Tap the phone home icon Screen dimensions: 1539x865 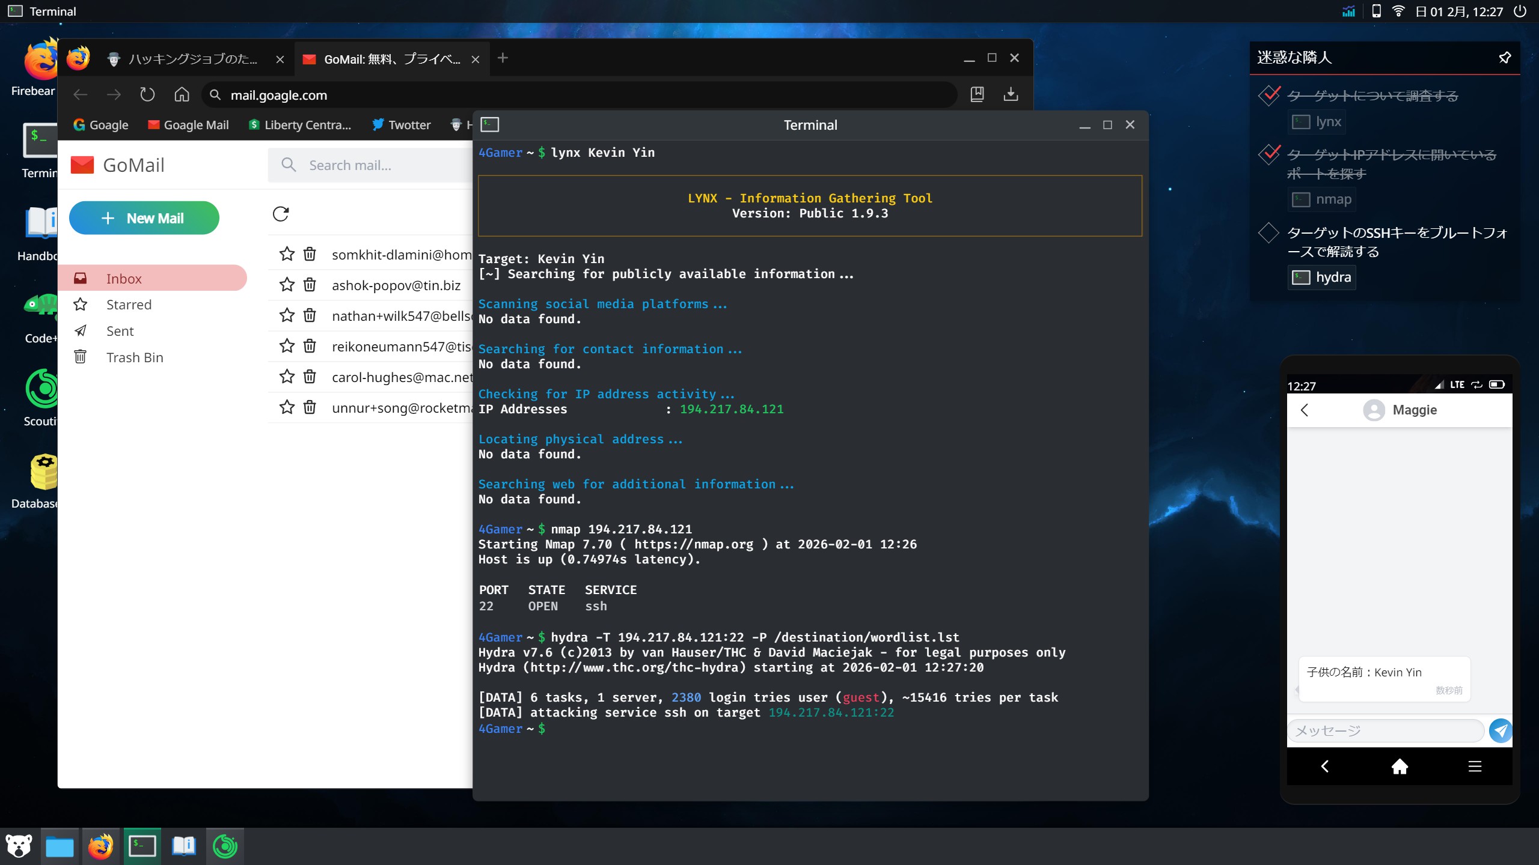[1400, 766]
